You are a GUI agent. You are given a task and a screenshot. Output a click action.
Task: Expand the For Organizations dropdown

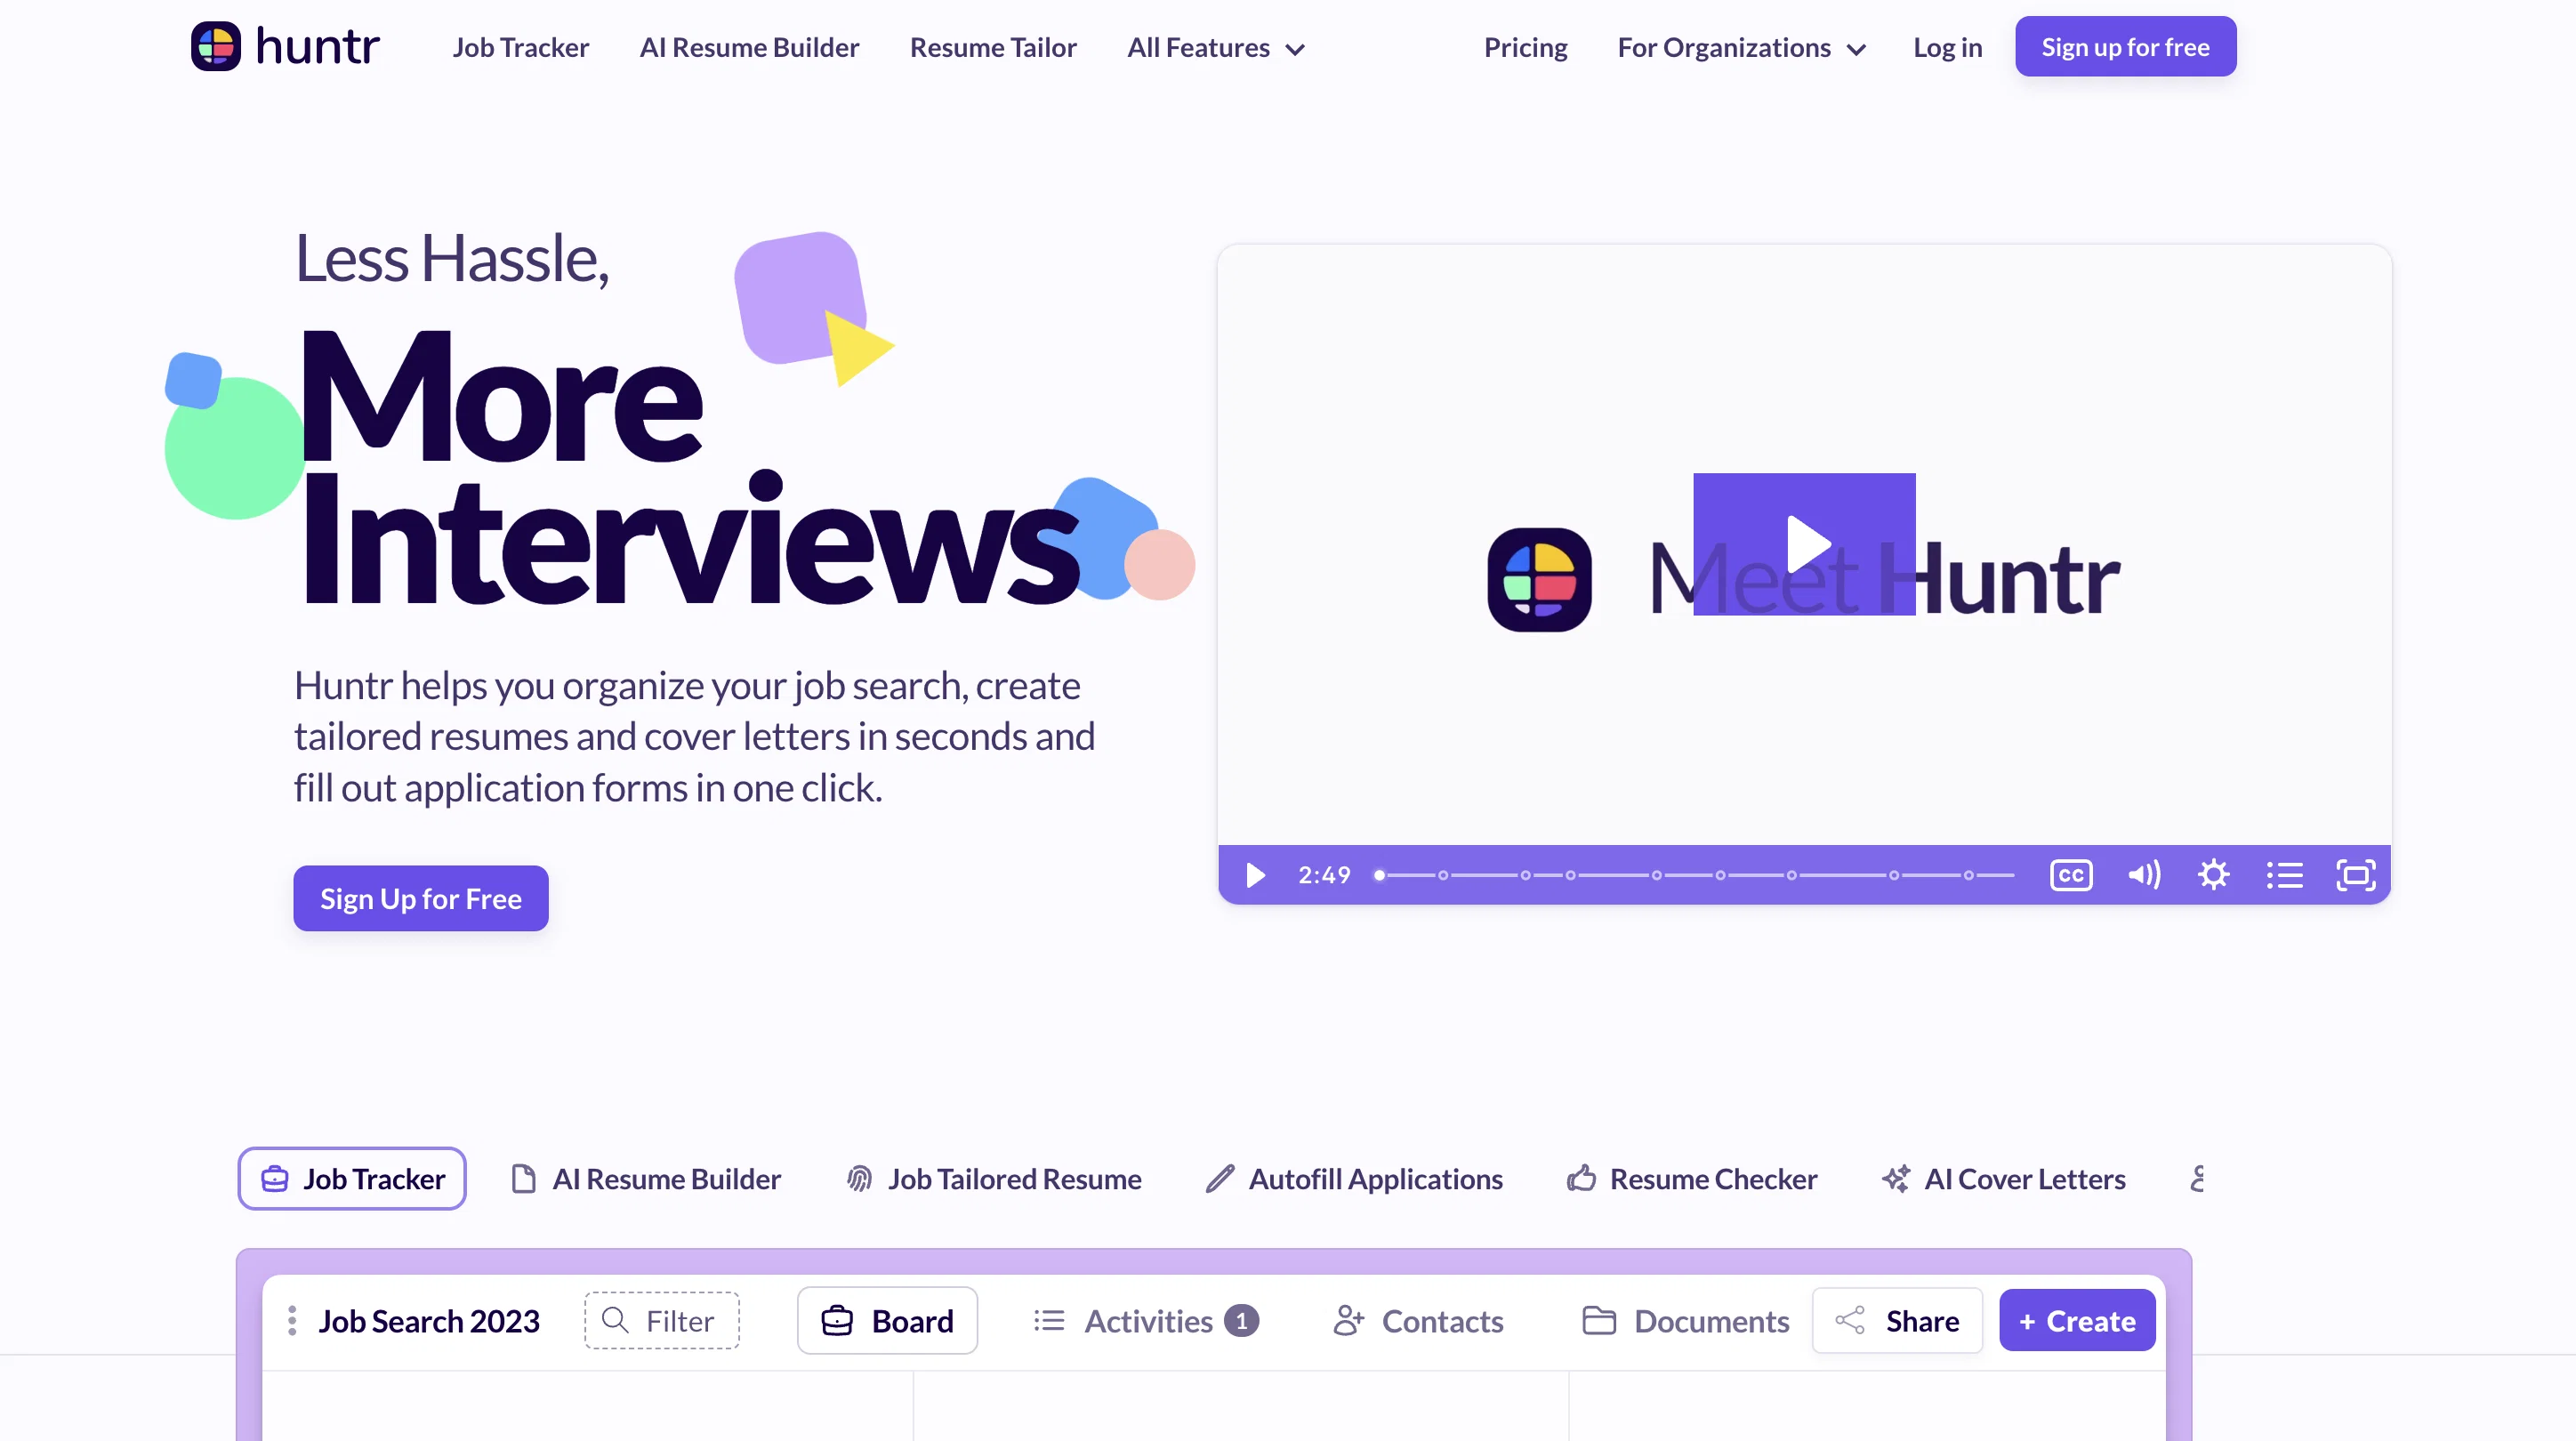click(x=1742, y=48)
